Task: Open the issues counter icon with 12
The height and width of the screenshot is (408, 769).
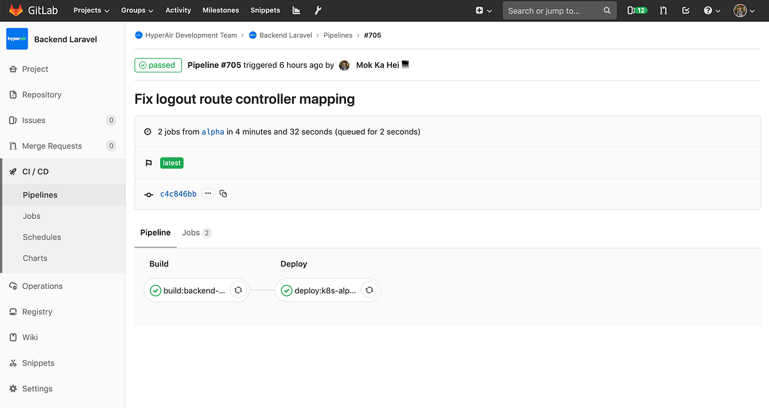Action: [x=637, y=10]
